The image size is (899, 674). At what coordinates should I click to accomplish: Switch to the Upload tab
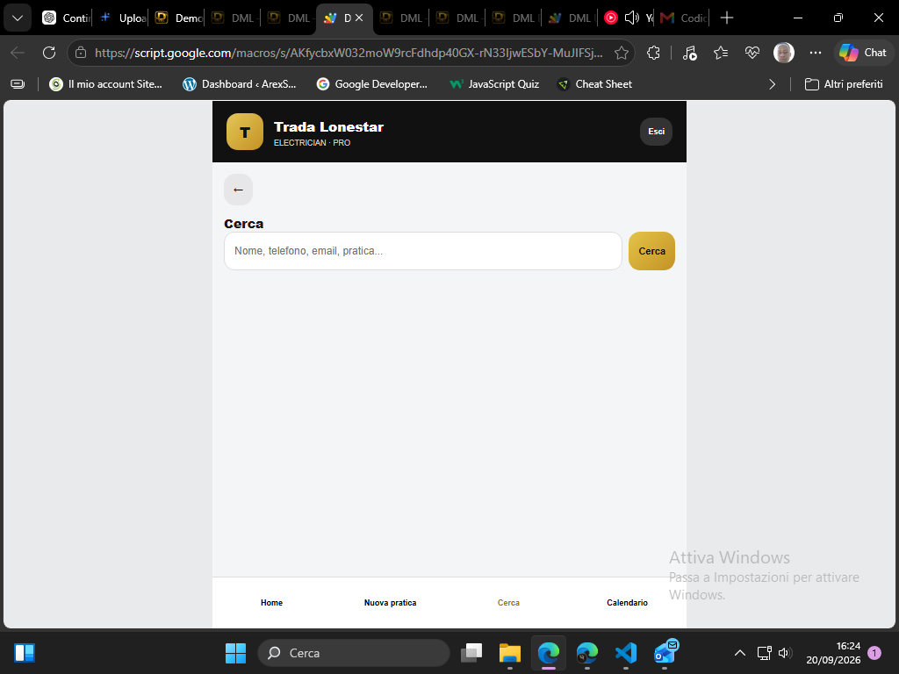[122, 18]
